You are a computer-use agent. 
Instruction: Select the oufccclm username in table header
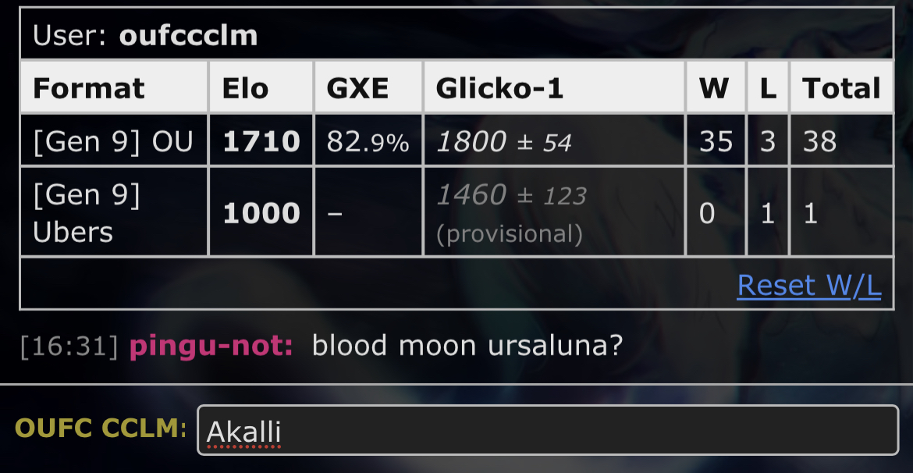coord(188,35)
